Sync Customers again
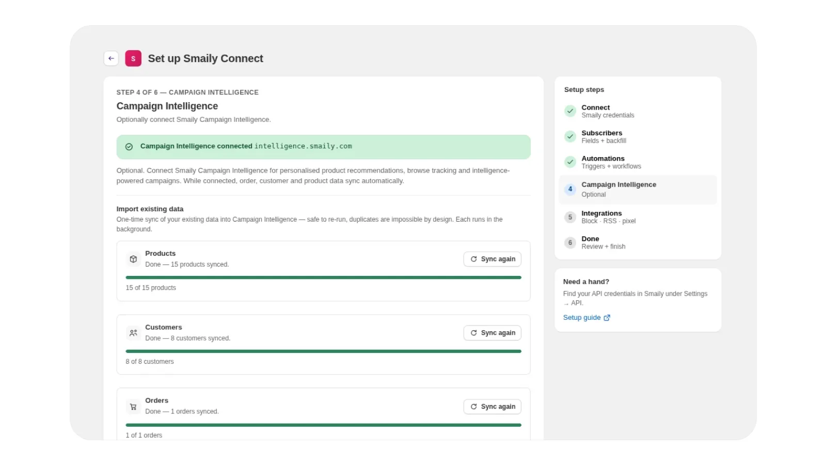 493,333
